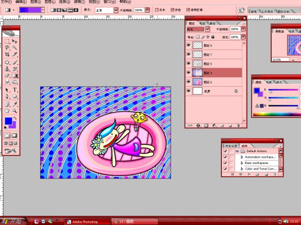Select the Rectangular Marquee tool

(x=7, y=41)
